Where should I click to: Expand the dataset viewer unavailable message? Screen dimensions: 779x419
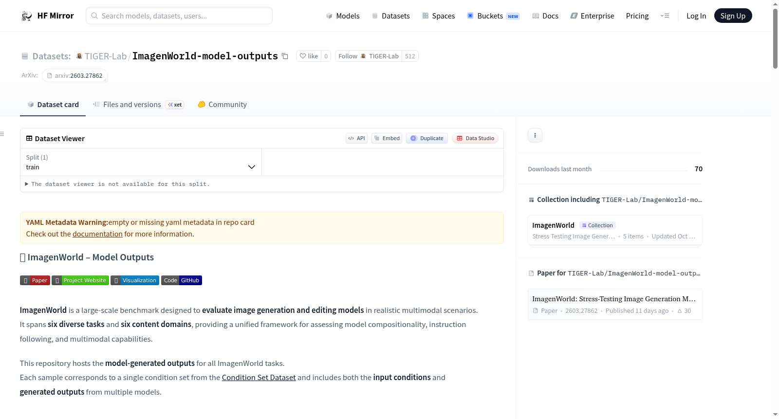[117, 184]
